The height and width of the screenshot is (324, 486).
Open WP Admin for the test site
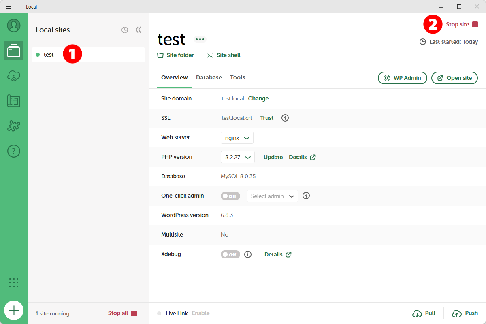pos(402,78)
